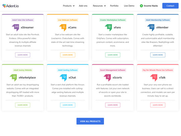Click the xMarketplace title text

tap(27, 78)
